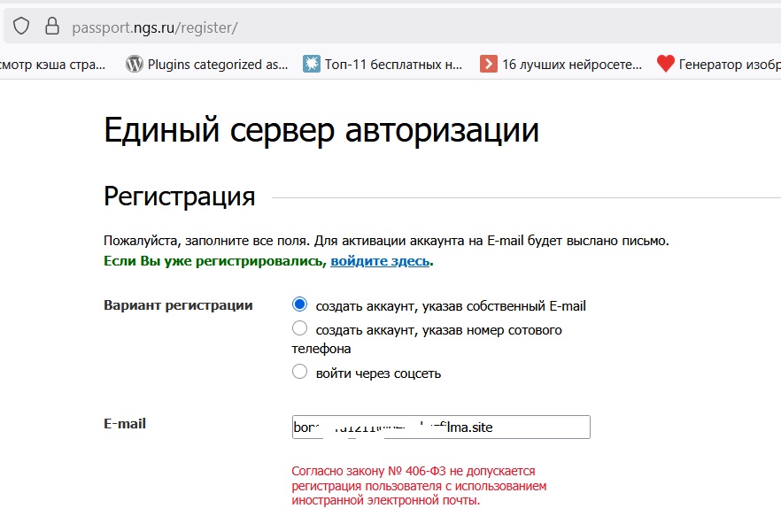Click the blue icon of Топ-11 bookmark
Image resolution: width=781 pixels, height=516 pixels.
(311, 64)
